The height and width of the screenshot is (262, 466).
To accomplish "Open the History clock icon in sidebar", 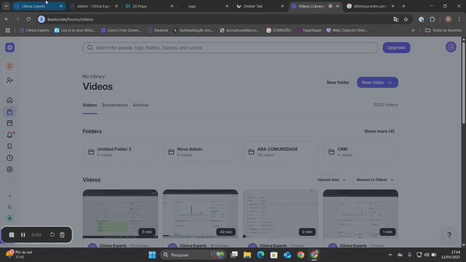I will pyautogui.click(x=10, y=158).
